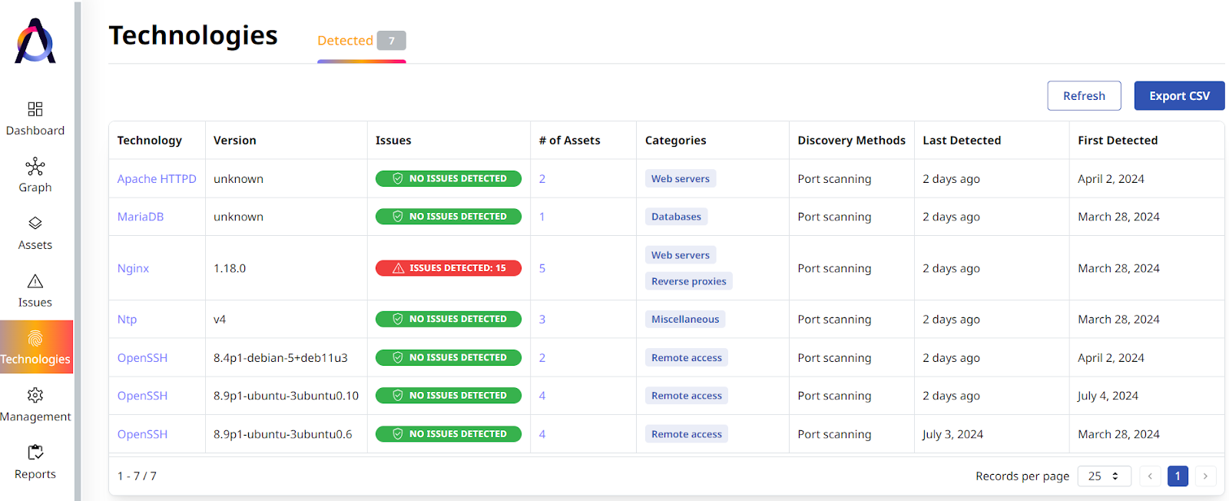Viewport: 1229px width, 501px height.
Task: Click the Last Detected column header
Action: tap(962, 141)
